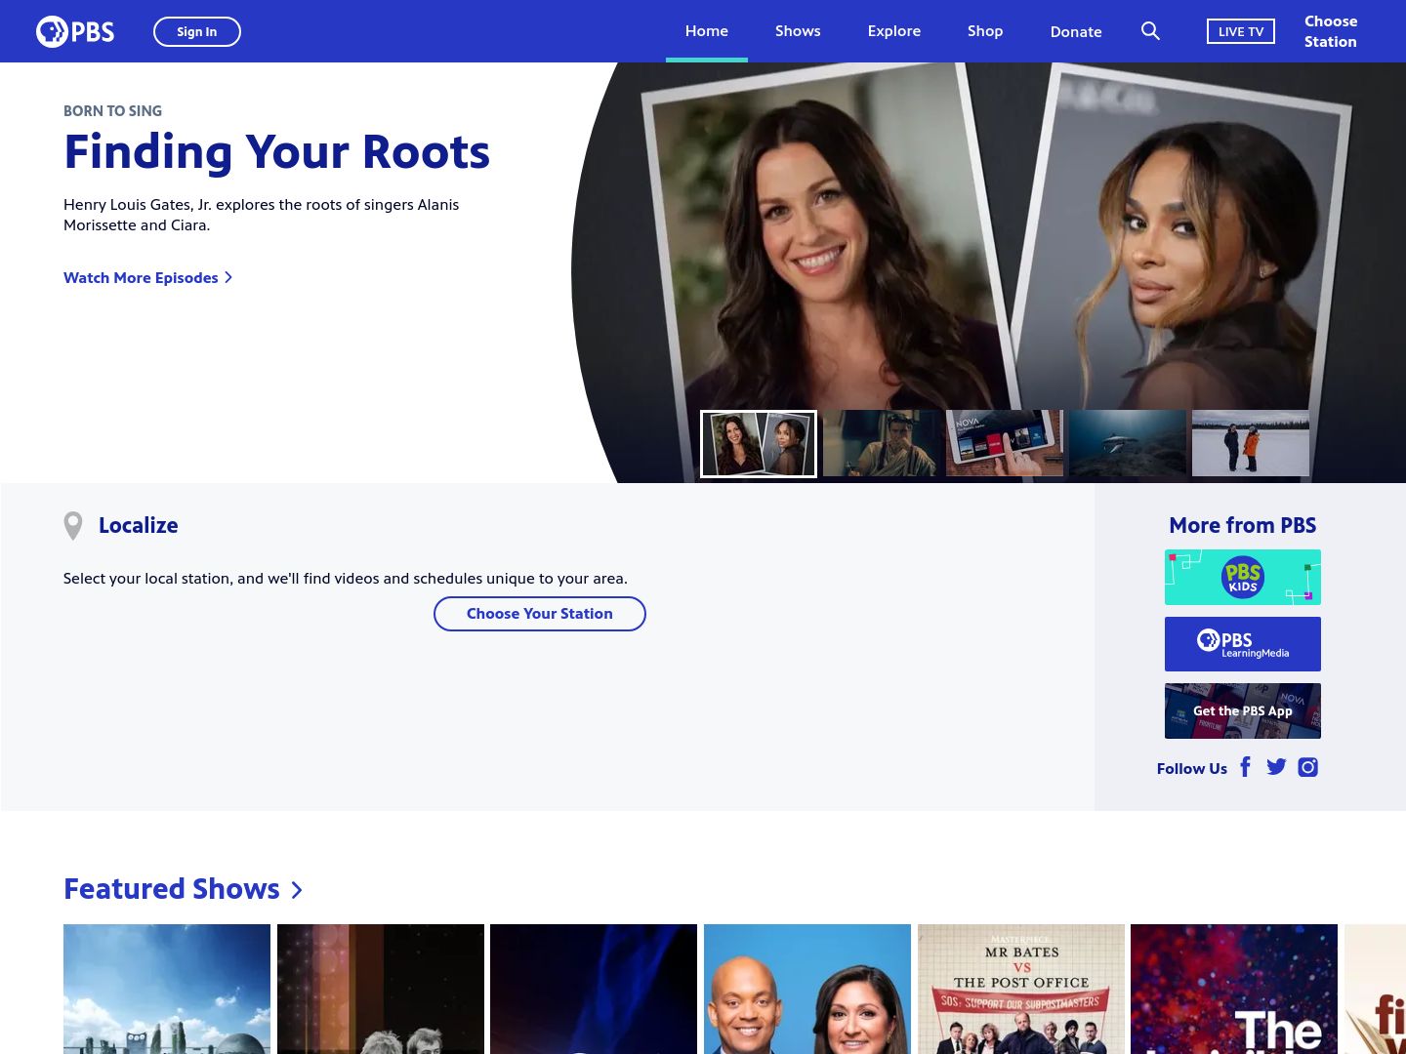
Task: Open the search magnifier icon
Action: coord(1150,31)
